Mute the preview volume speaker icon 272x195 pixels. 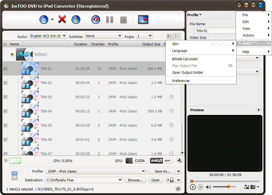coord(208,187)
